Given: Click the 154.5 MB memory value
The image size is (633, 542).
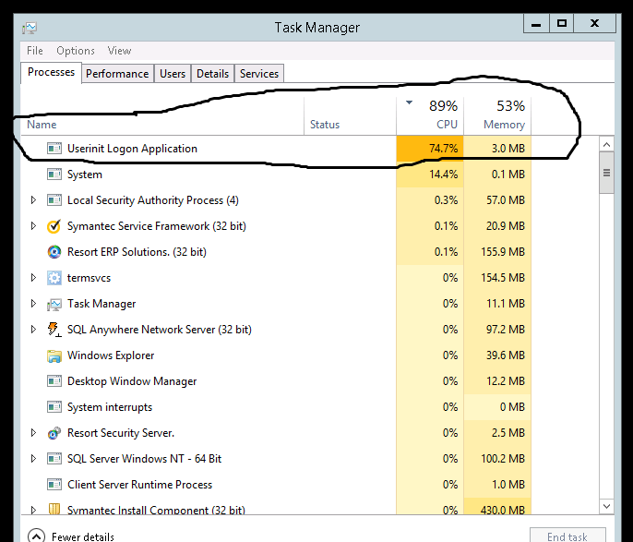Looking at the screenshot, I should [503, 278].
